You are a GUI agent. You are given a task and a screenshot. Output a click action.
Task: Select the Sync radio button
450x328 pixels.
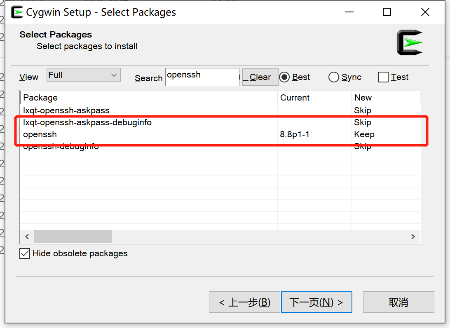coord(334,77)
